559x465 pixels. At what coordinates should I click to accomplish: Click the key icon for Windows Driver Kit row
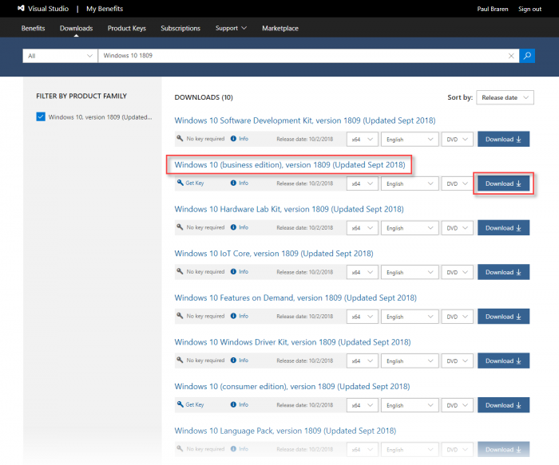180,360
